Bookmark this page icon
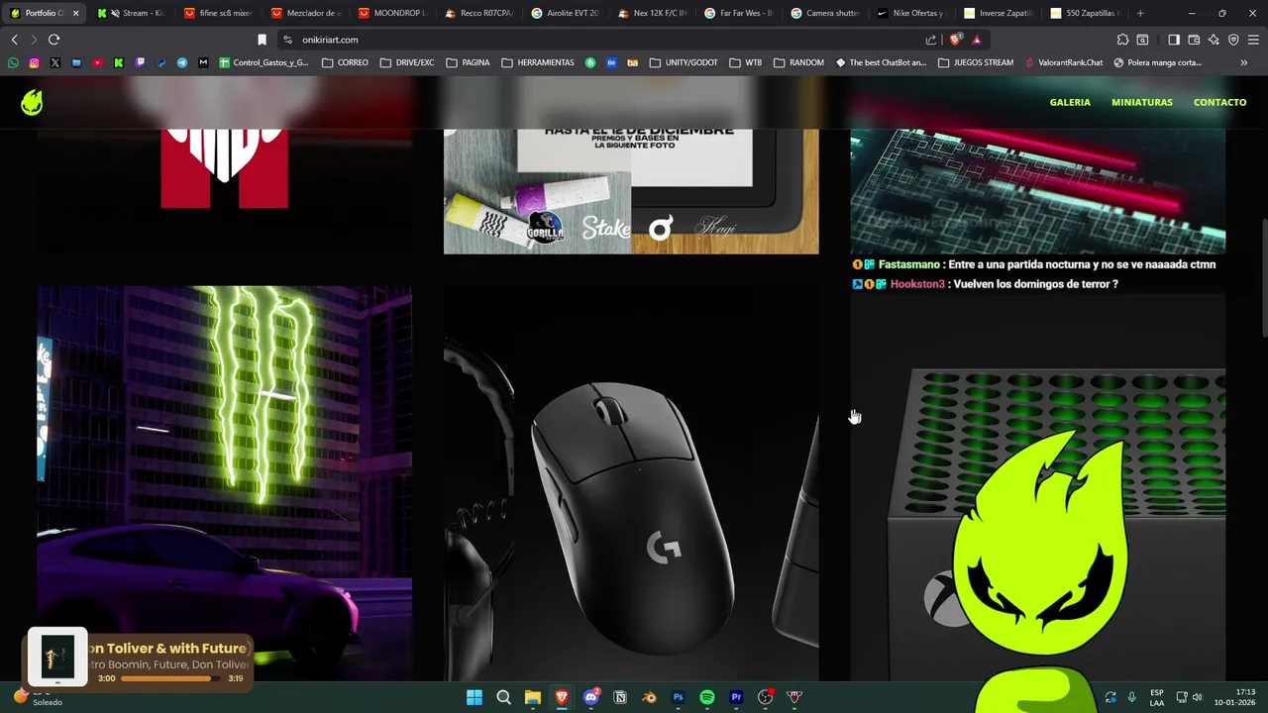Image resolution: width=1268 pixels, height=713 pixels. 262,40
